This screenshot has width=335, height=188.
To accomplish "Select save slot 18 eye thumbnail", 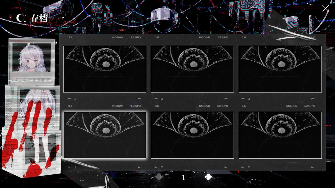I will pos(192,69).
